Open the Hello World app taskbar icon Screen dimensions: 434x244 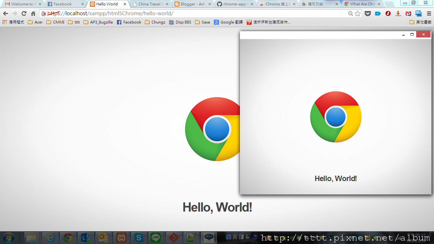[x=209, y=238]
